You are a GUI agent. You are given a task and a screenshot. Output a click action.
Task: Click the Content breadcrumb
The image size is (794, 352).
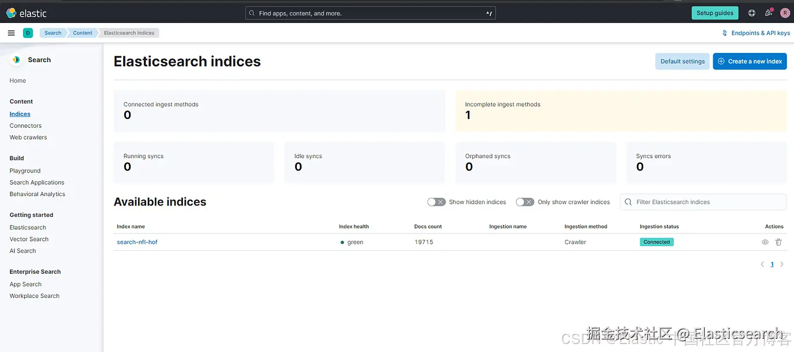(x=82, y=33)
